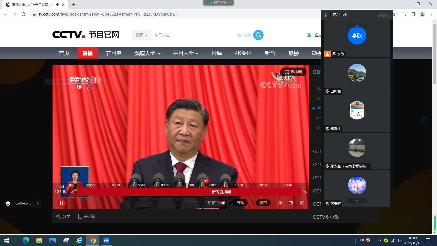This screenshot has width=437, height=246.
Task: Open the 4K专区 navigation tab
Action: point(243,53)
